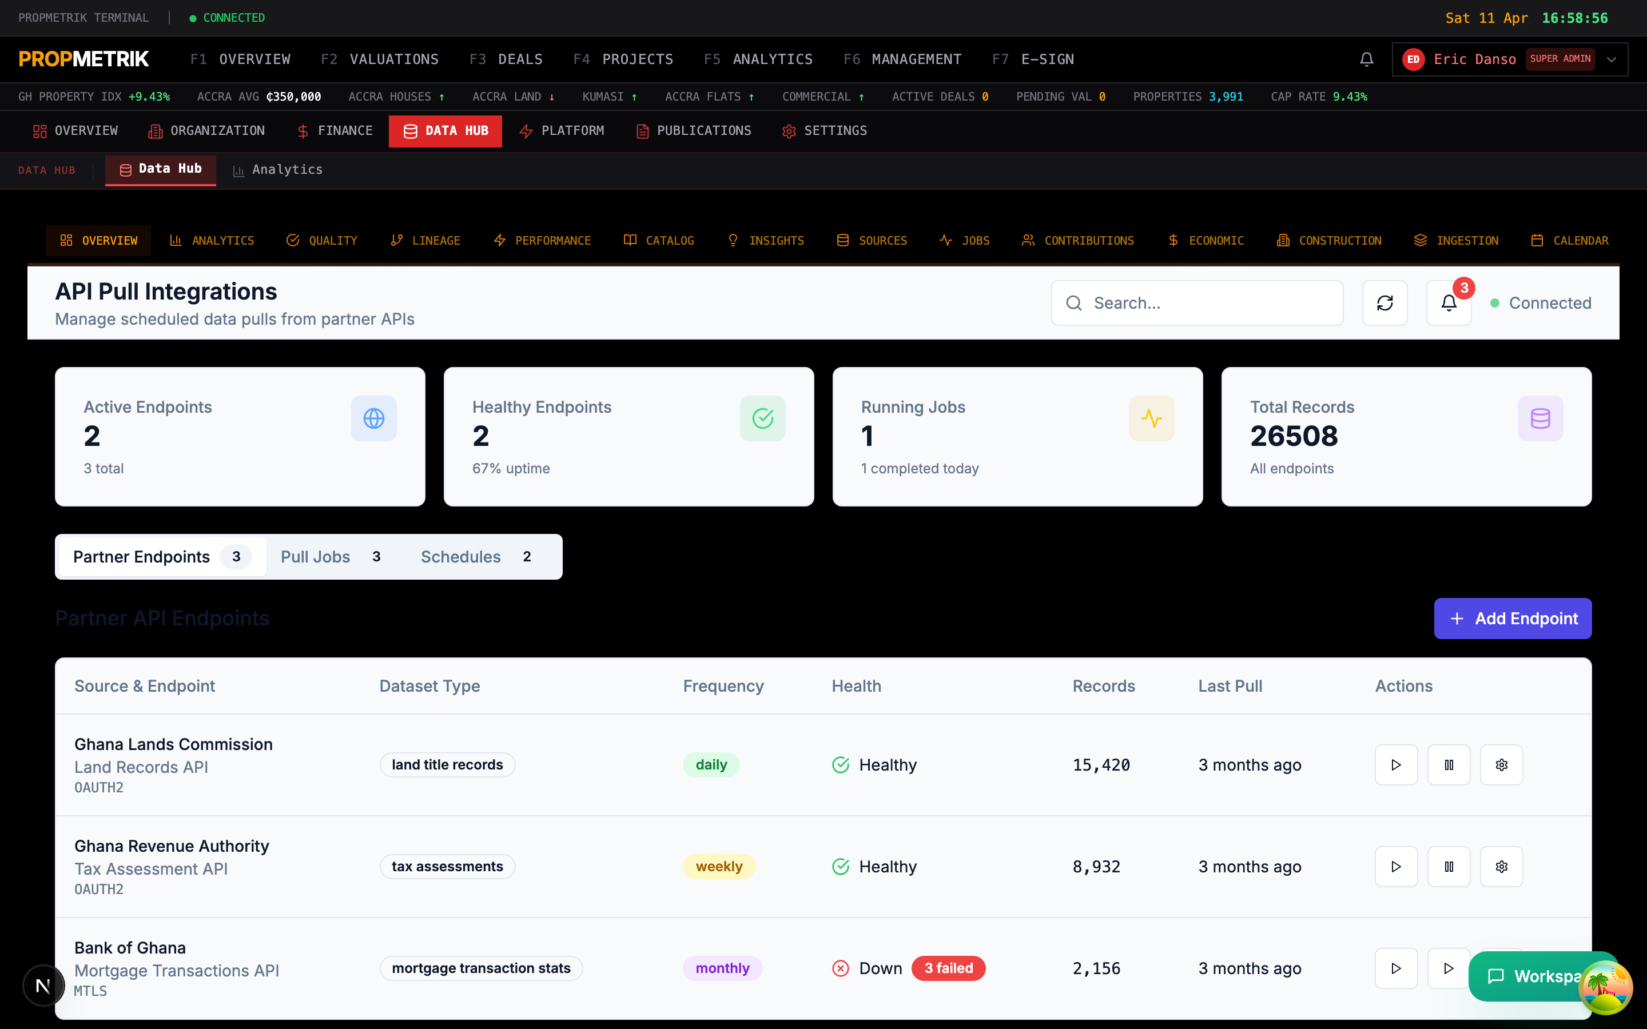Open F5 Analytics menu

pos(758,59)
